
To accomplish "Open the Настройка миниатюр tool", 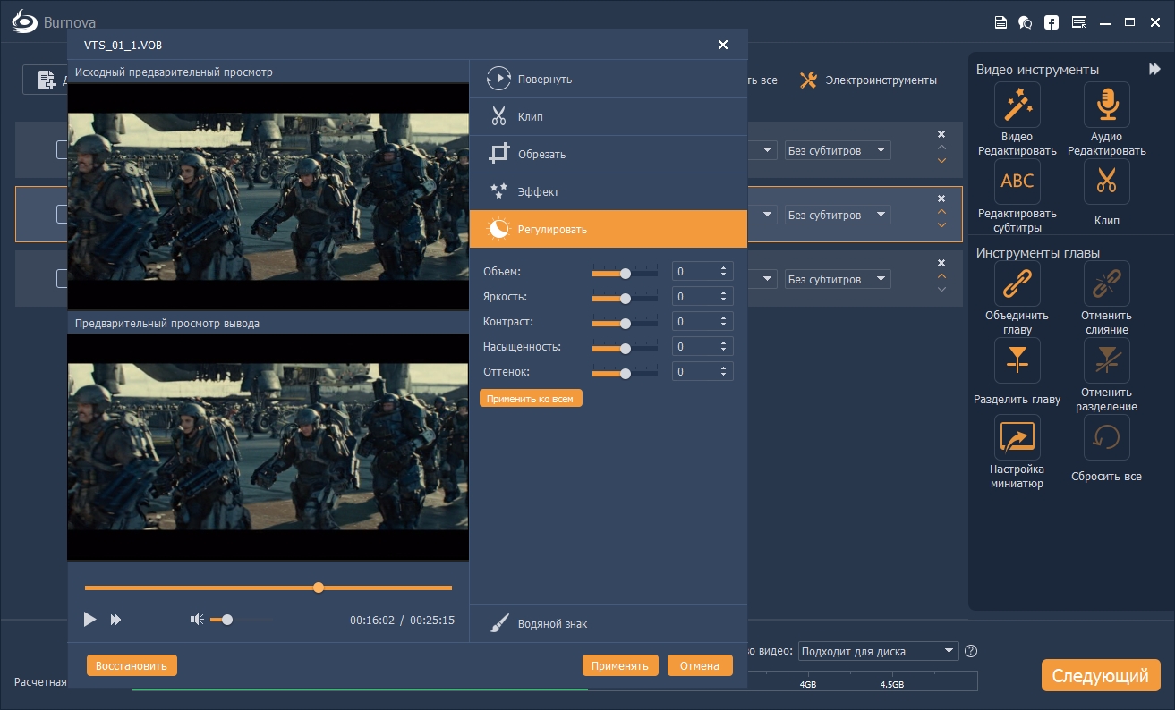I will (1017, 438).
